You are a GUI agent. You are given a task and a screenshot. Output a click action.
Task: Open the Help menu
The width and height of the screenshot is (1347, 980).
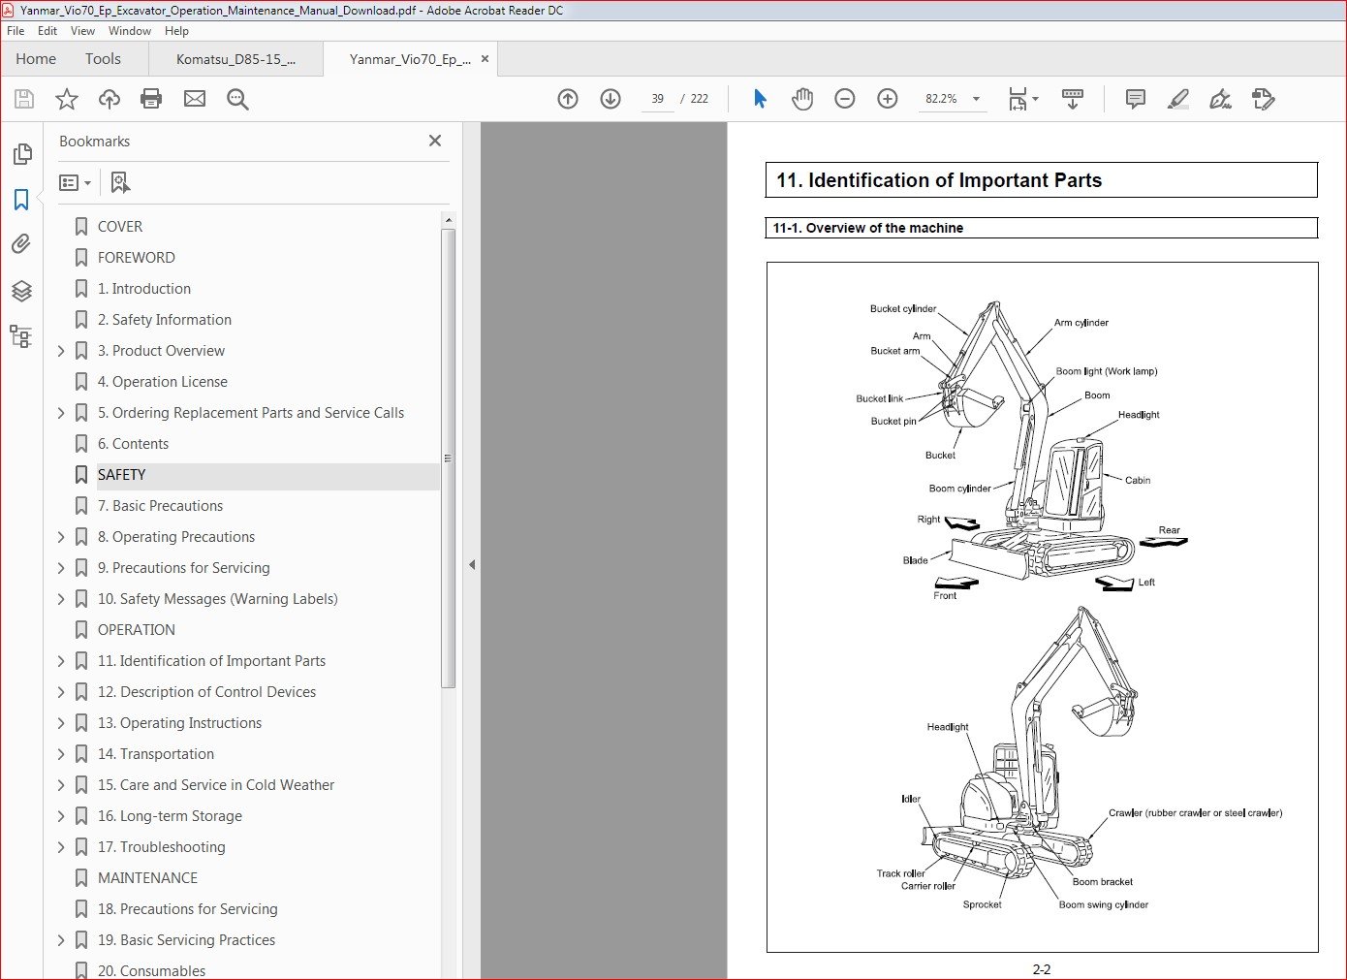click(x=176, y=31)
